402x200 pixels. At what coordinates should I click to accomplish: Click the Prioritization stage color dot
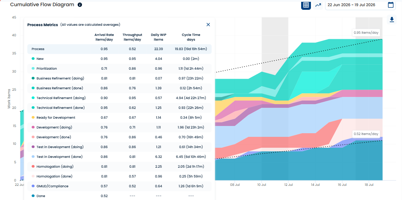33,69
